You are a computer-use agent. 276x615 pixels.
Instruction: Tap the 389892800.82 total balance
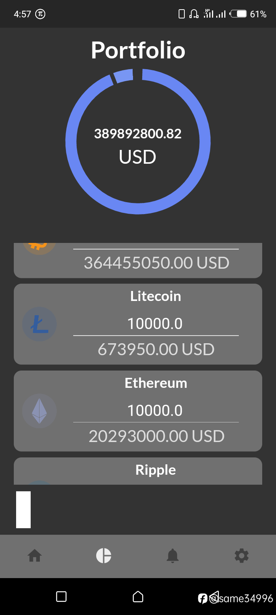[138, 134]
